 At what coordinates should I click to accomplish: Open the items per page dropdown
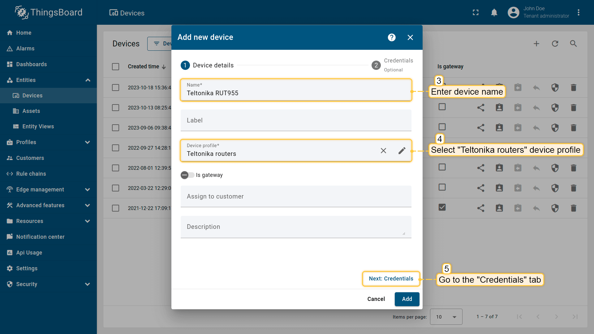coord(446,317)
